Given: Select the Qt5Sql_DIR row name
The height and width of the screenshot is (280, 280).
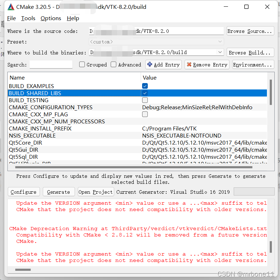Looking at the screenshot, I should pos(23,157).
